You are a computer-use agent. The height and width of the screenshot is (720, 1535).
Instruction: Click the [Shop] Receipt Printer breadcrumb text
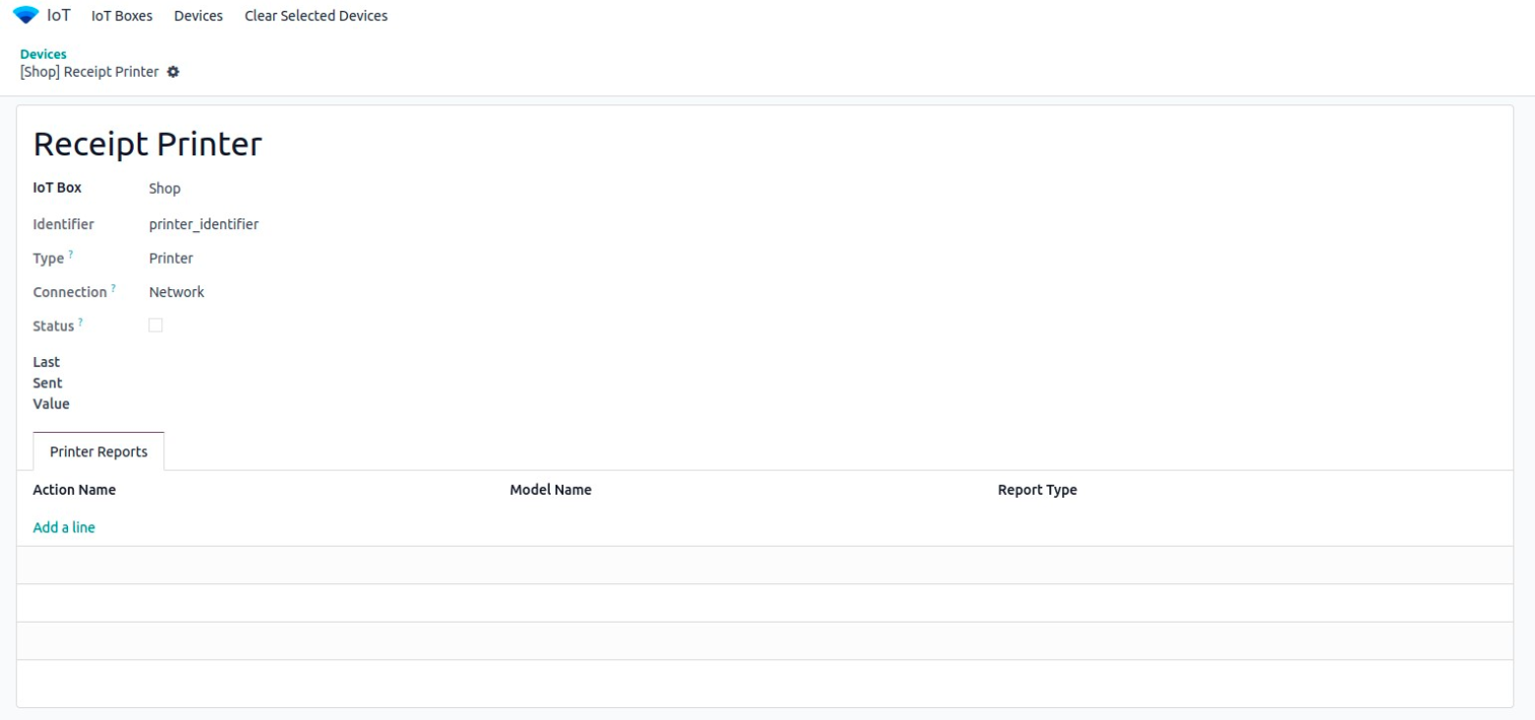point(89,72)
